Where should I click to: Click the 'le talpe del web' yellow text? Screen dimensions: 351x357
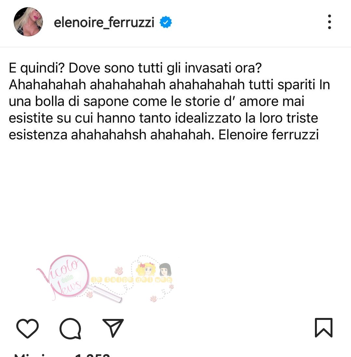pos(131,280)
